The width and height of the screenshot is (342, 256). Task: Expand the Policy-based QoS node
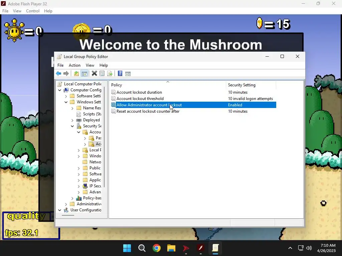click(72, 198)
